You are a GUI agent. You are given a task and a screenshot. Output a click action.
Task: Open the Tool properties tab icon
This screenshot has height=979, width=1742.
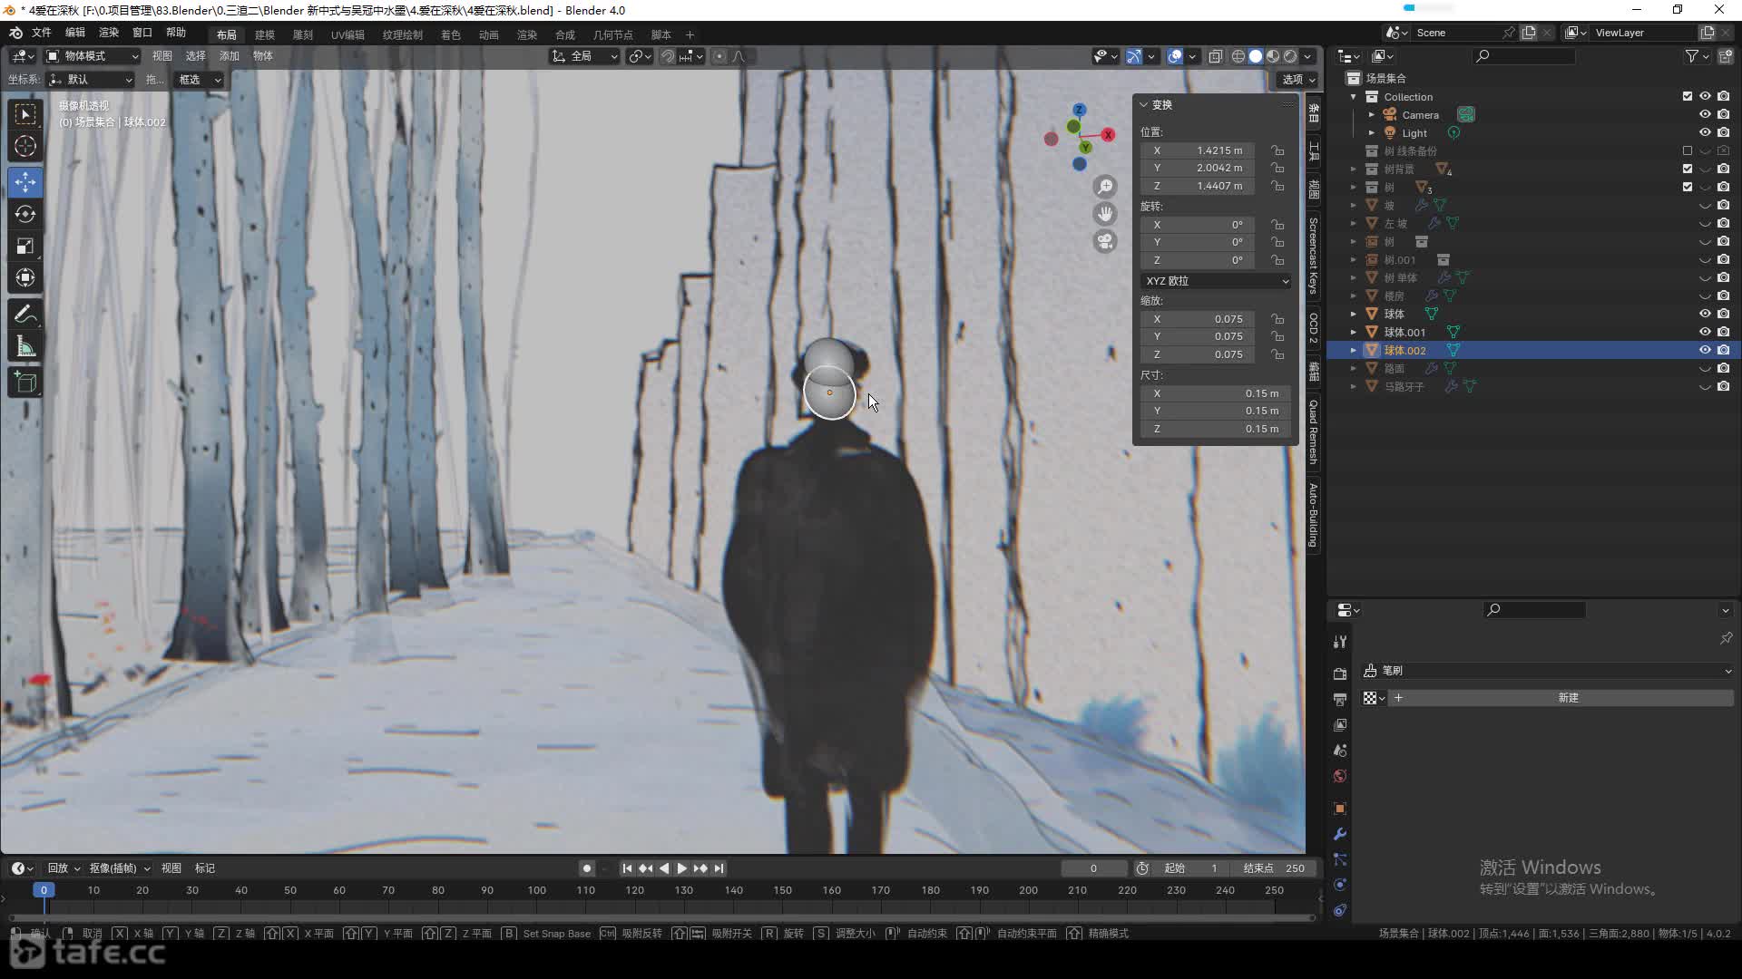[1340, 642]
